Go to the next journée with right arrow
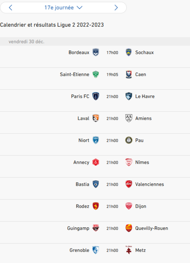Image resolution: width=190 pixels, height=263 pixels. coord(116,8)
